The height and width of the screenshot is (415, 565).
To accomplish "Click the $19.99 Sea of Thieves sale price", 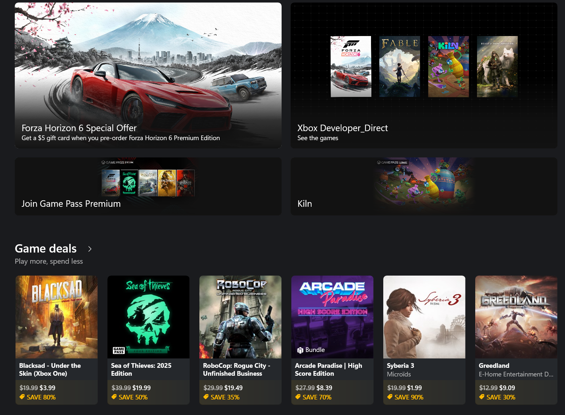I will (141, 388).
